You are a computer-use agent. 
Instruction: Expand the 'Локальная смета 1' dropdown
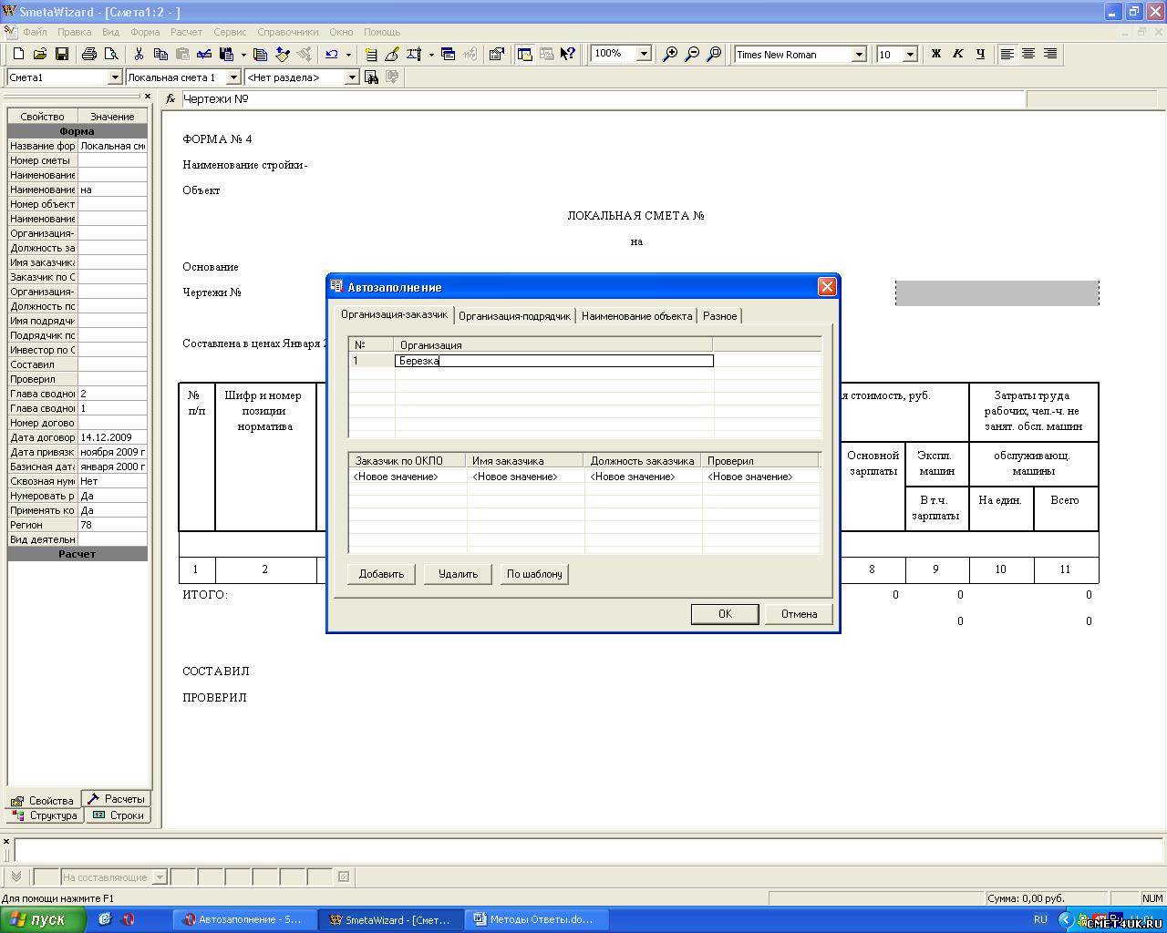pyautogui.click(x=232, y=77)
